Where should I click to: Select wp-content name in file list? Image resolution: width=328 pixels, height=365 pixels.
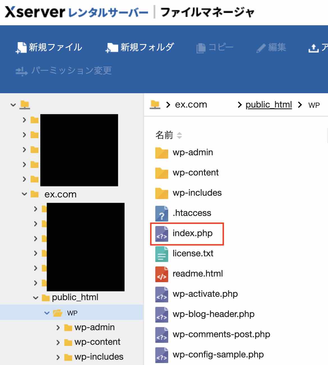pos(196,173)
